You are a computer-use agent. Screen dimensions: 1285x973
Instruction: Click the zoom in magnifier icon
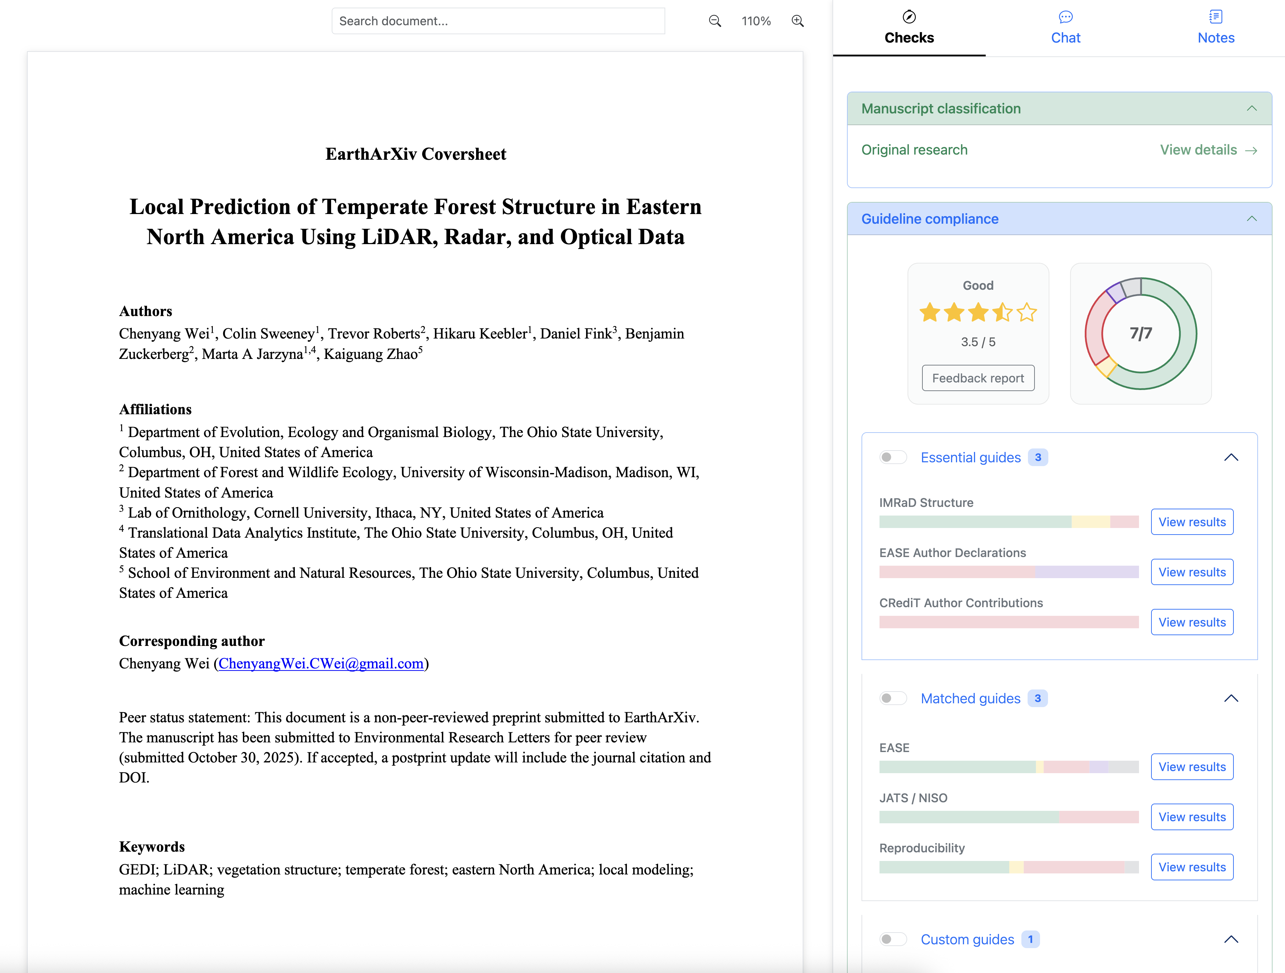tap(798, 21)
